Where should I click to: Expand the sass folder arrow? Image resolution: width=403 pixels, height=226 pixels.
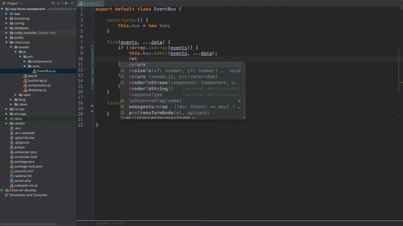[x=16, y=95]
